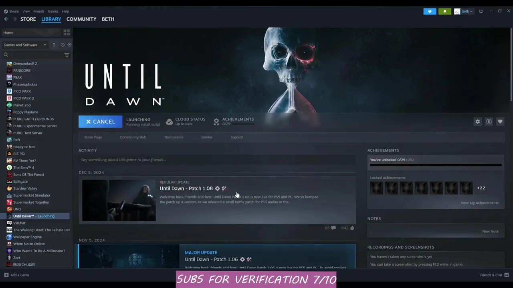Click the UNO game icon
This screenshot has width=513, height=288.
[x=9, y=209]
